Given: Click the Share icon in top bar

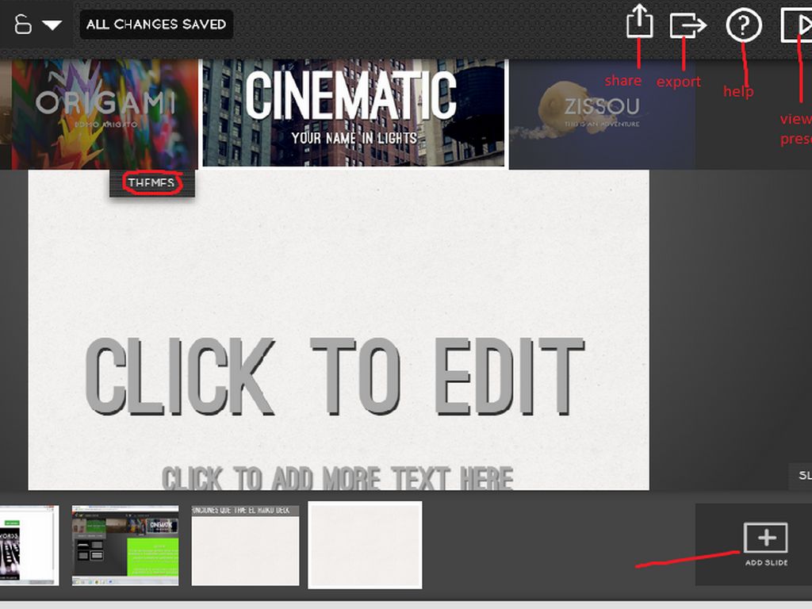Looking at the screenshot, I should click(x=639, y=22).
